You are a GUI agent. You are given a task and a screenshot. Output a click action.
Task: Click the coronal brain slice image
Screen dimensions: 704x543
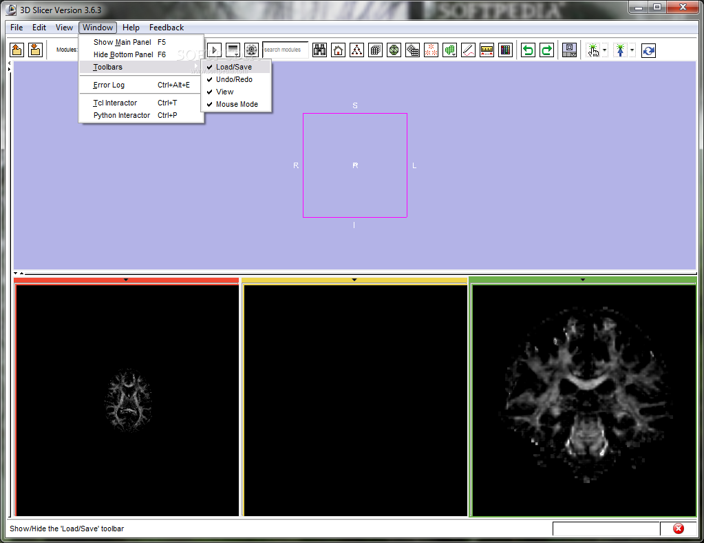[586, 396]
